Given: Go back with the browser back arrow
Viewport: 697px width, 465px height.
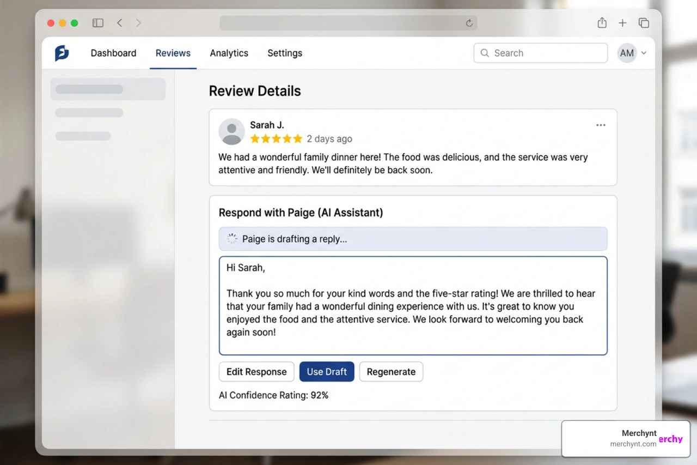Looking at the screenshot, I should click(x=120, y=23).
